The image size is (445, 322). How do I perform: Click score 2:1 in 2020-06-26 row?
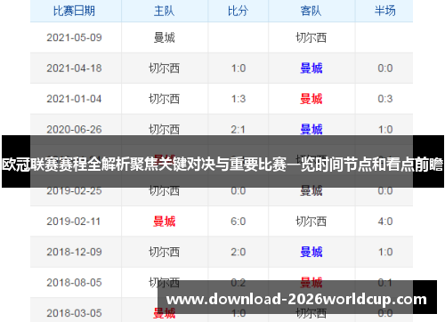point(239,130)
